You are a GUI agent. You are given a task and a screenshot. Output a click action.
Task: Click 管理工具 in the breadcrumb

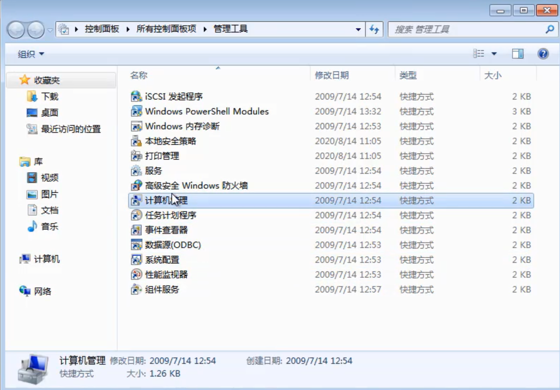[x=231, y=29]
